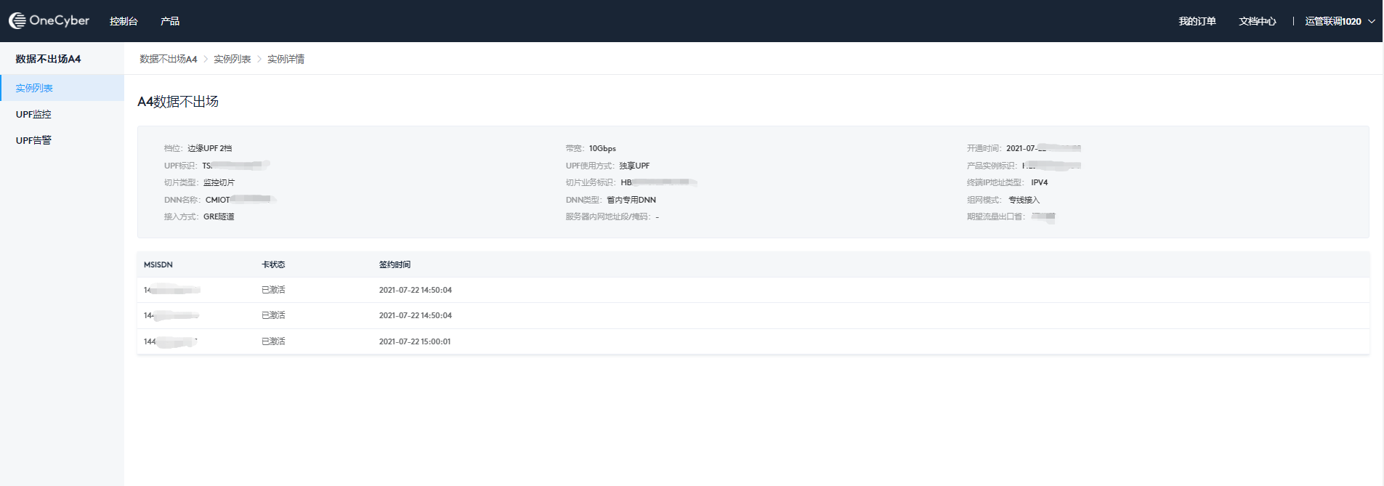Navigate to the 实例列表 breadcrumb

click(232, 59)
